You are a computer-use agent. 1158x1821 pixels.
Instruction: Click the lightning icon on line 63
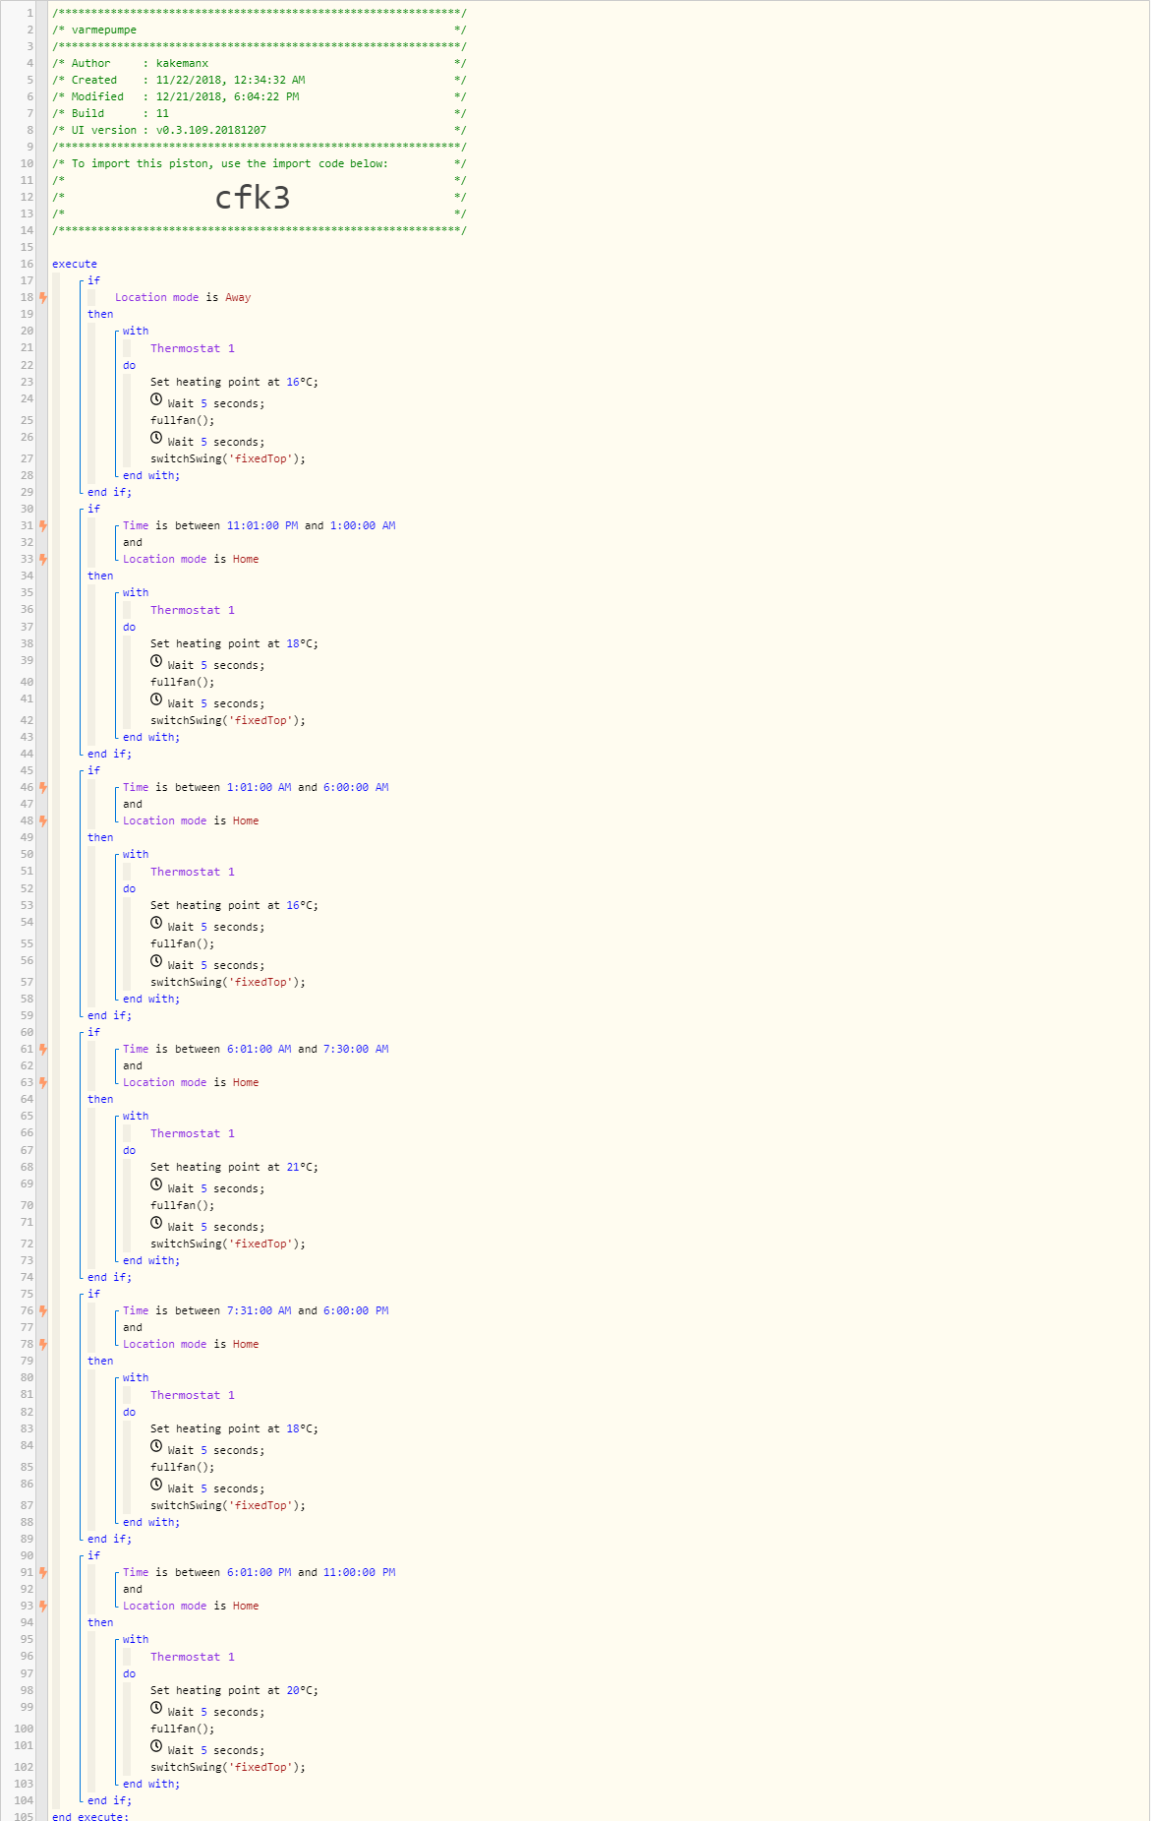coord(43,1082)
